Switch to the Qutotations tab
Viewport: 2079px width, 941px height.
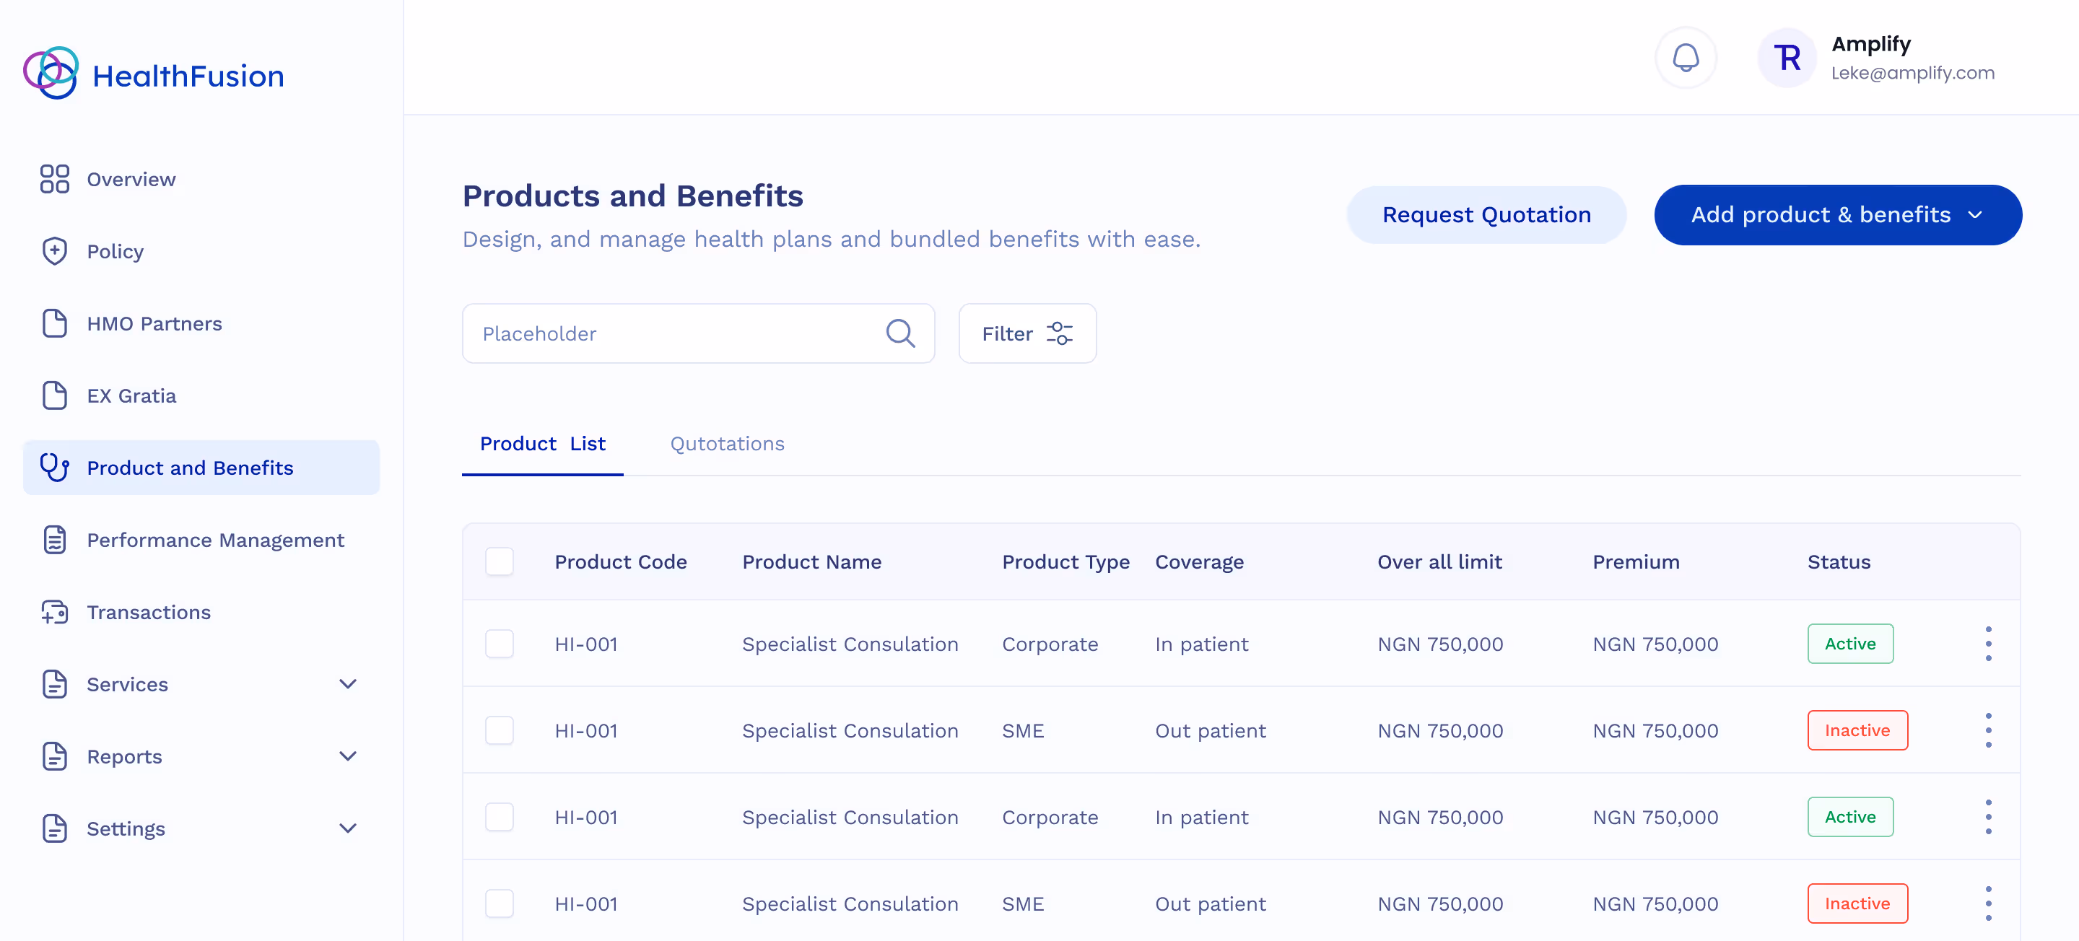726,444
